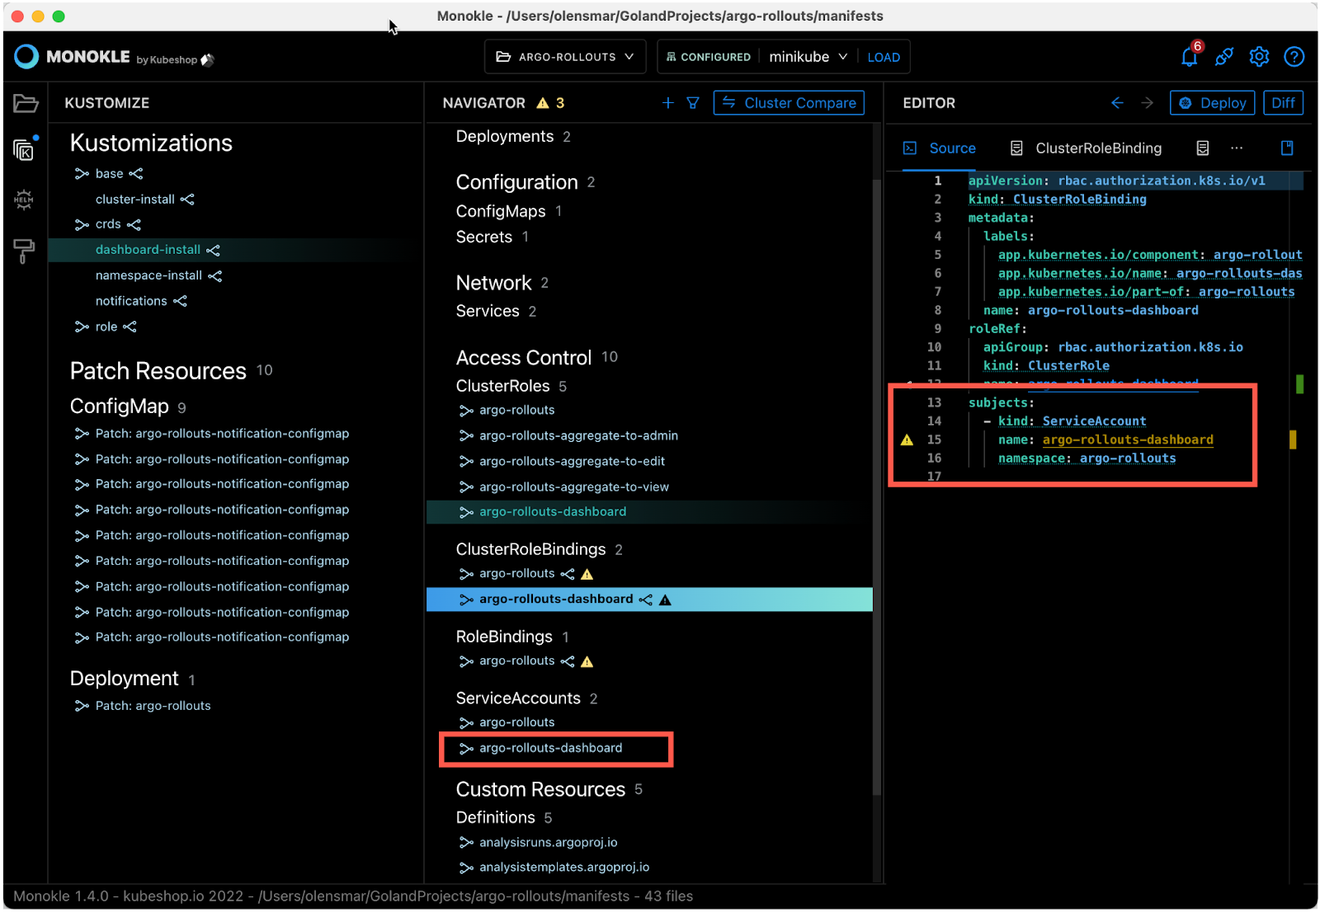
Task: Click warning icon on argo-rollouts-dashboard binding
Action: click(x=666, y=599)
